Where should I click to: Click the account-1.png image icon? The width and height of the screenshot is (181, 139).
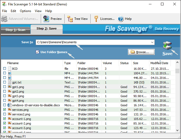point(10,119)
